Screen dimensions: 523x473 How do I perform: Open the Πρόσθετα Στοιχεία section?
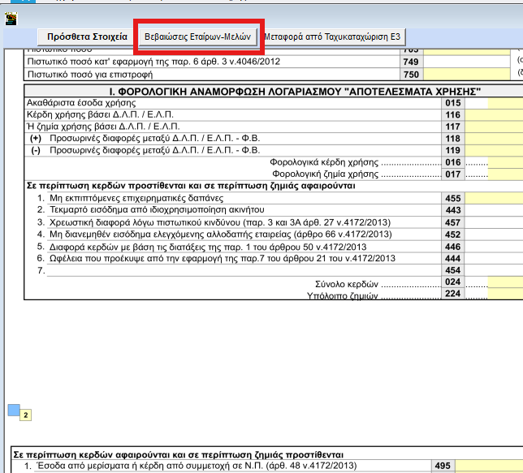(87, 37)
